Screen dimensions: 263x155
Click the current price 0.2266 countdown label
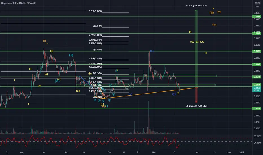coord(257,89)
